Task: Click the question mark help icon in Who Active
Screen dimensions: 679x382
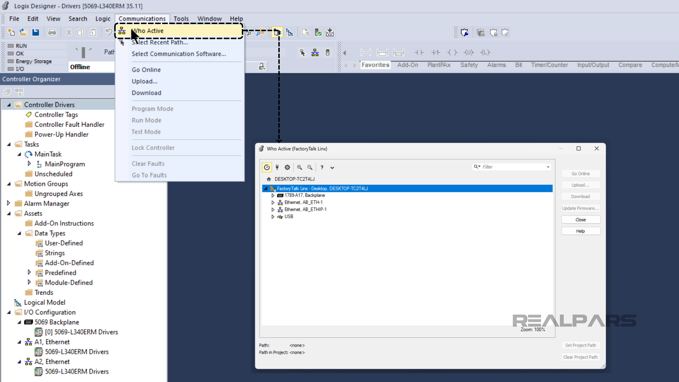Action: coord(322,167)
